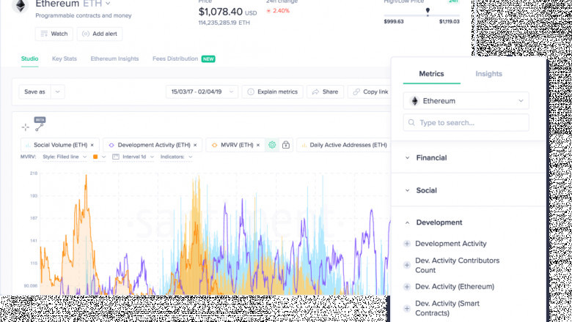
Task: Open the 15/03/17 - 02/04/19 date range picker
Action: (x=202, y=91)
